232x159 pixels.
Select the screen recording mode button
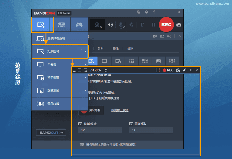[41, 24]
